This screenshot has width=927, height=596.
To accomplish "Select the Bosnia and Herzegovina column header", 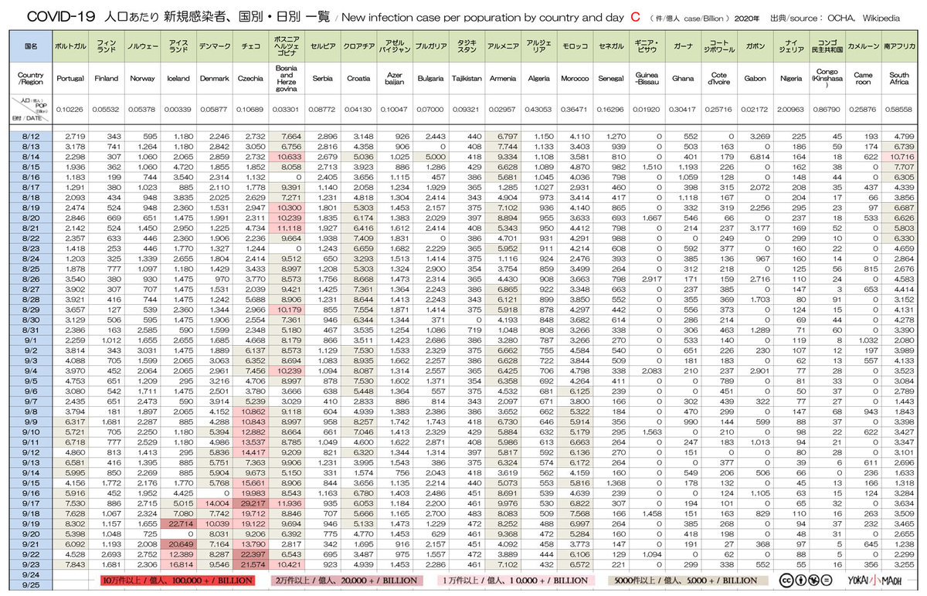I will 287,78.
